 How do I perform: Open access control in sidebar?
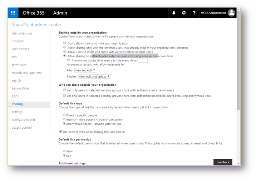(22, 128)
